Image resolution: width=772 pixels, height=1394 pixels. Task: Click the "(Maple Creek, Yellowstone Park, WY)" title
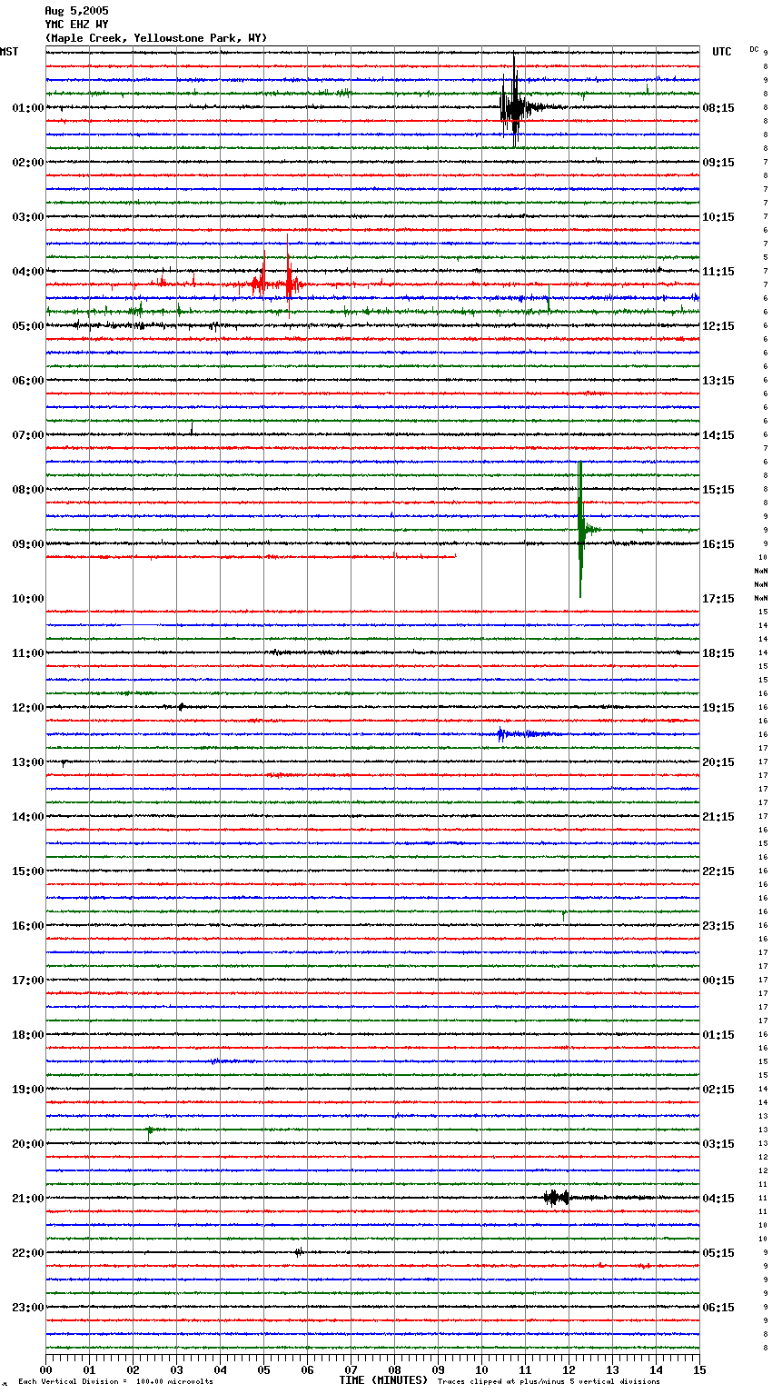[156, 38]
